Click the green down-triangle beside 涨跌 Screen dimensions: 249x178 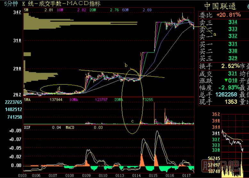(x=226, y=80)
